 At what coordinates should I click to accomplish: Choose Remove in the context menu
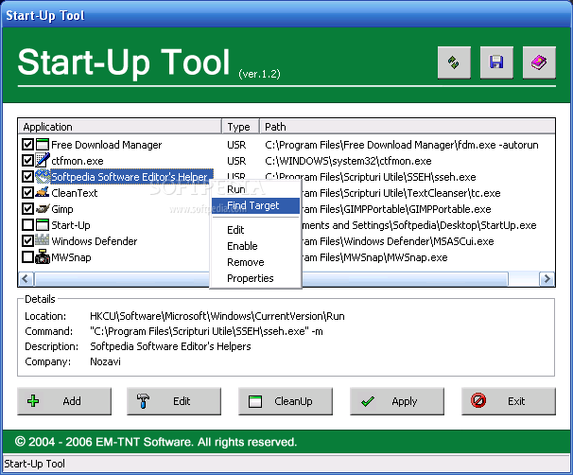pos(255,262)
